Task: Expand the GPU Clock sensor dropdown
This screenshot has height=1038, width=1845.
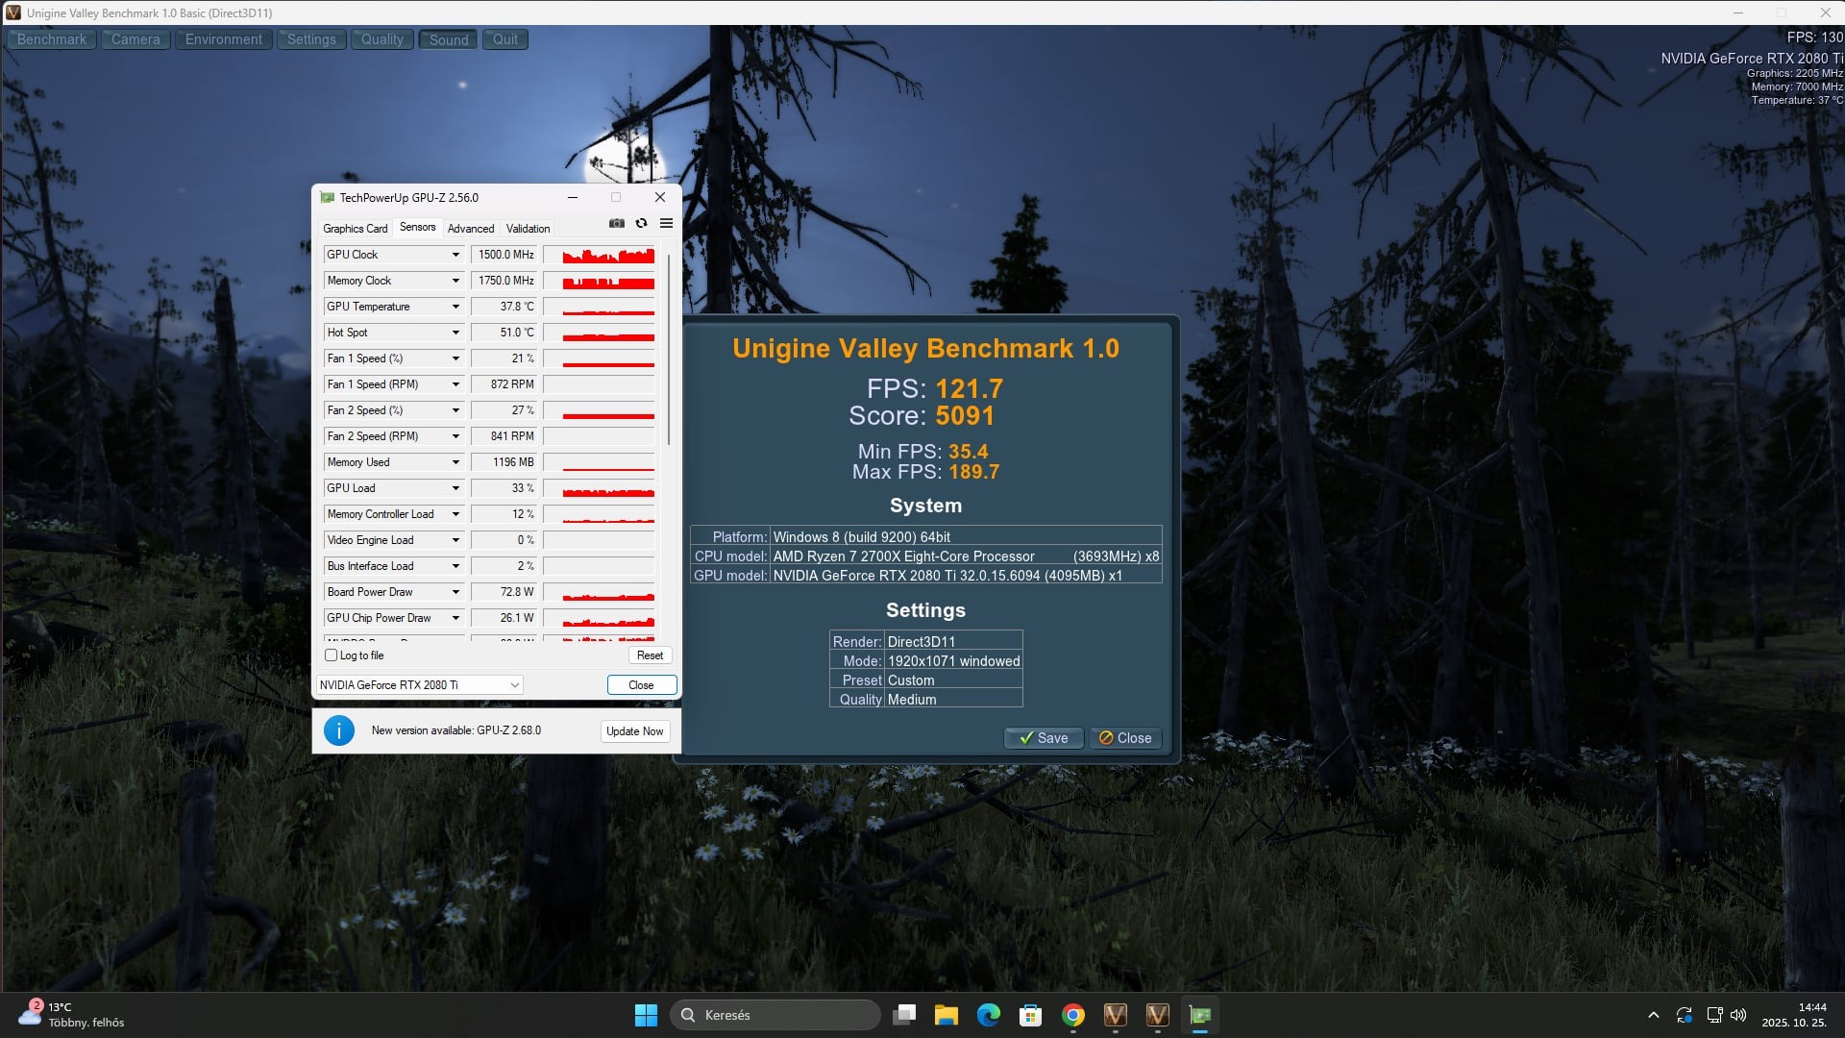Action: (455, 255)
